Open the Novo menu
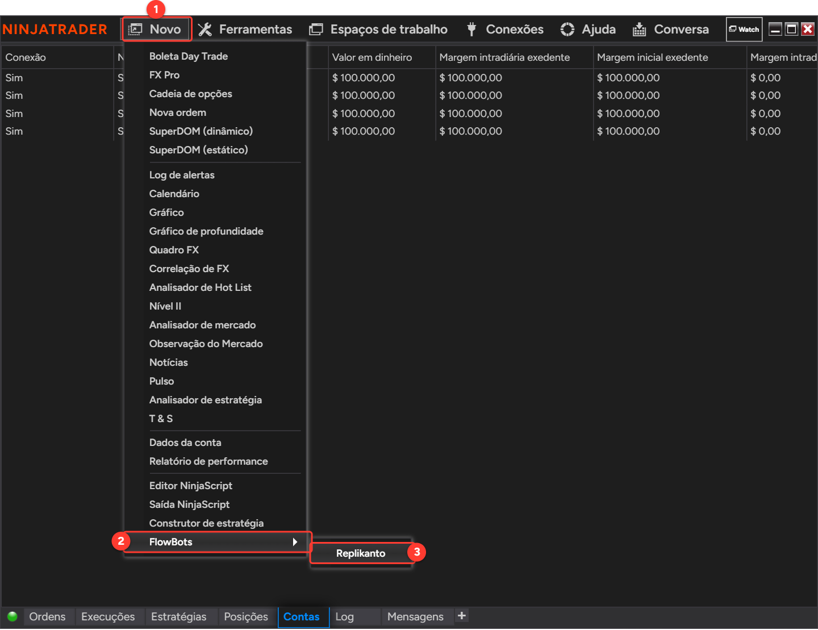 [156, 29]
